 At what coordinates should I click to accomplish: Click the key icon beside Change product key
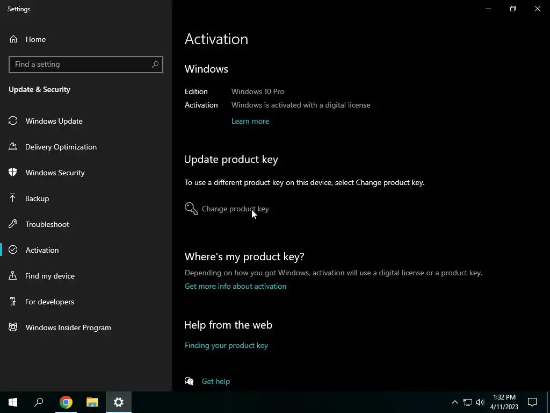[191, 209]
